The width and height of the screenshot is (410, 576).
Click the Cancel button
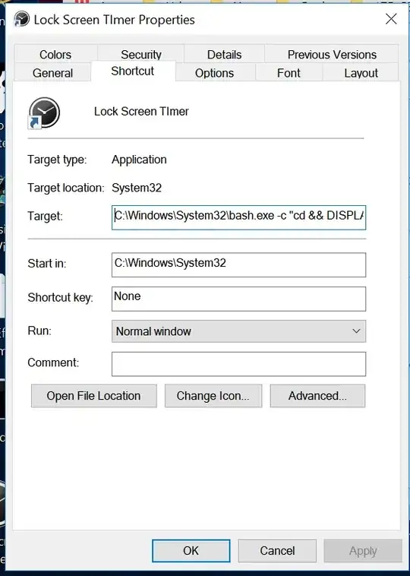[x=277, y=551]
